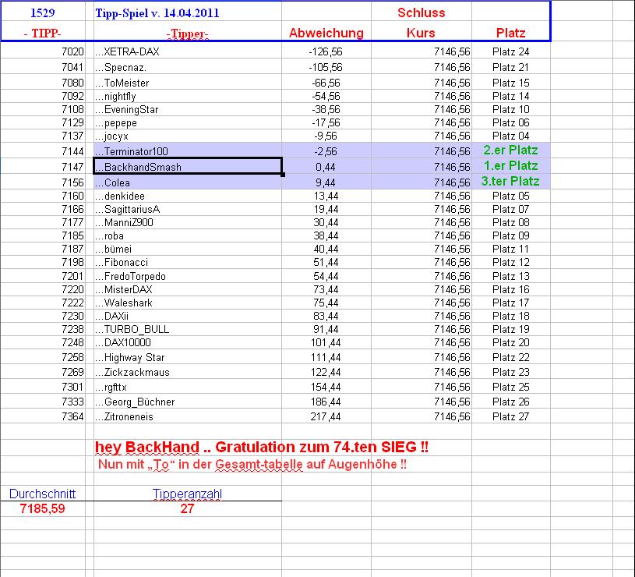Select the deviation value -2,56
The width and height of the screenshot is (635, 577).
pos(326,151)
